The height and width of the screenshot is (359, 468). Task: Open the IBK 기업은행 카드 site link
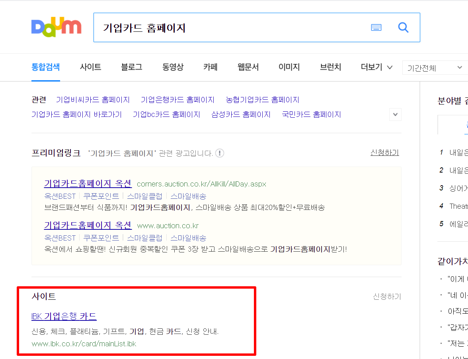tap(64, 316)
